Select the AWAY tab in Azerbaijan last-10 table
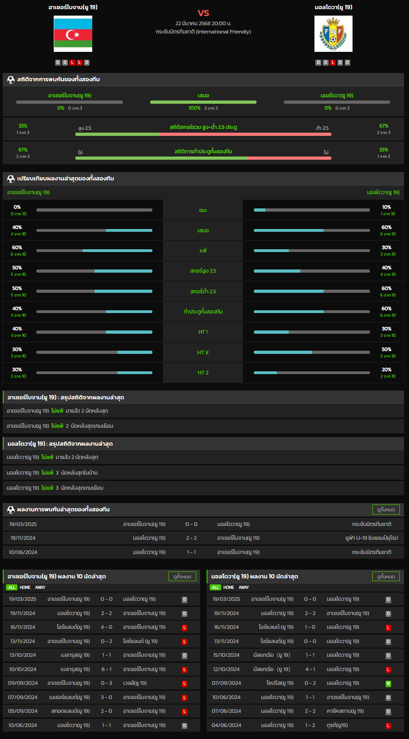Screen dimensions: 409x739 [40, 588]
